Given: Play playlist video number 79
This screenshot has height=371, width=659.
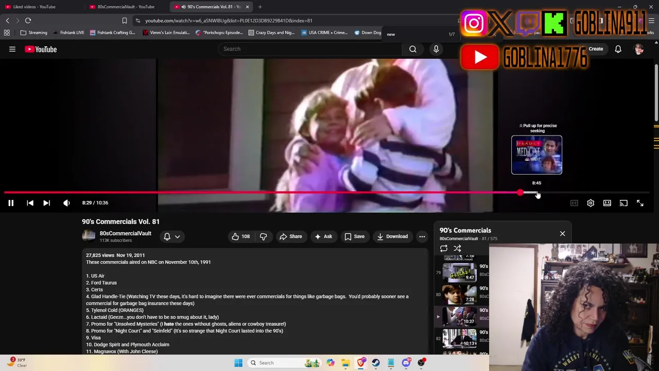Looking at the screenshot, I should tap(460, 272).
